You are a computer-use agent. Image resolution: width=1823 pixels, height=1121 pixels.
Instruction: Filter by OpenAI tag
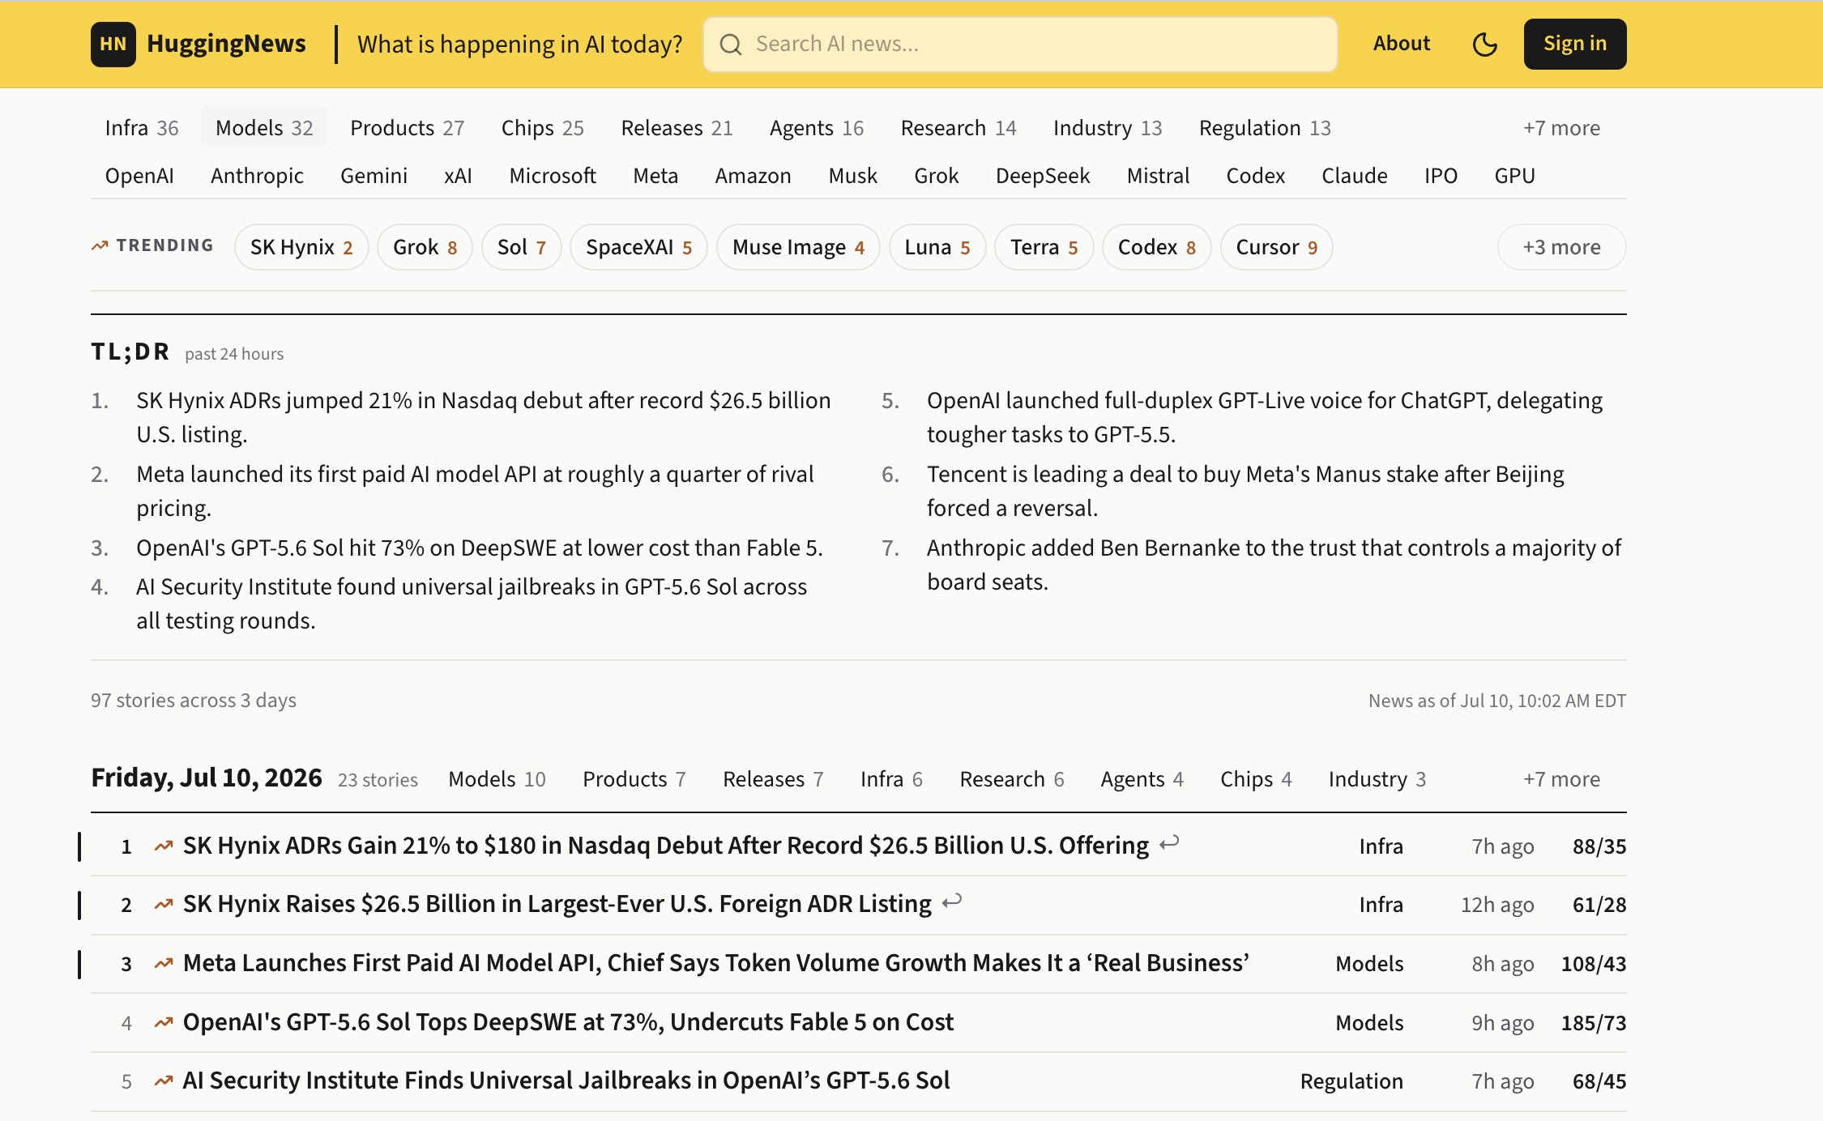[139, 176]
